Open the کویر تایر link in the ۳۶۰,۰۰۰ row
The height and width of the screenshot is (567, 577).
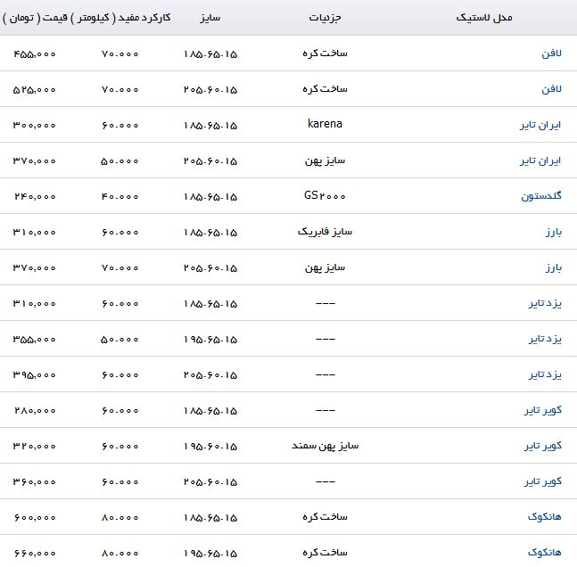coord(543,481)
